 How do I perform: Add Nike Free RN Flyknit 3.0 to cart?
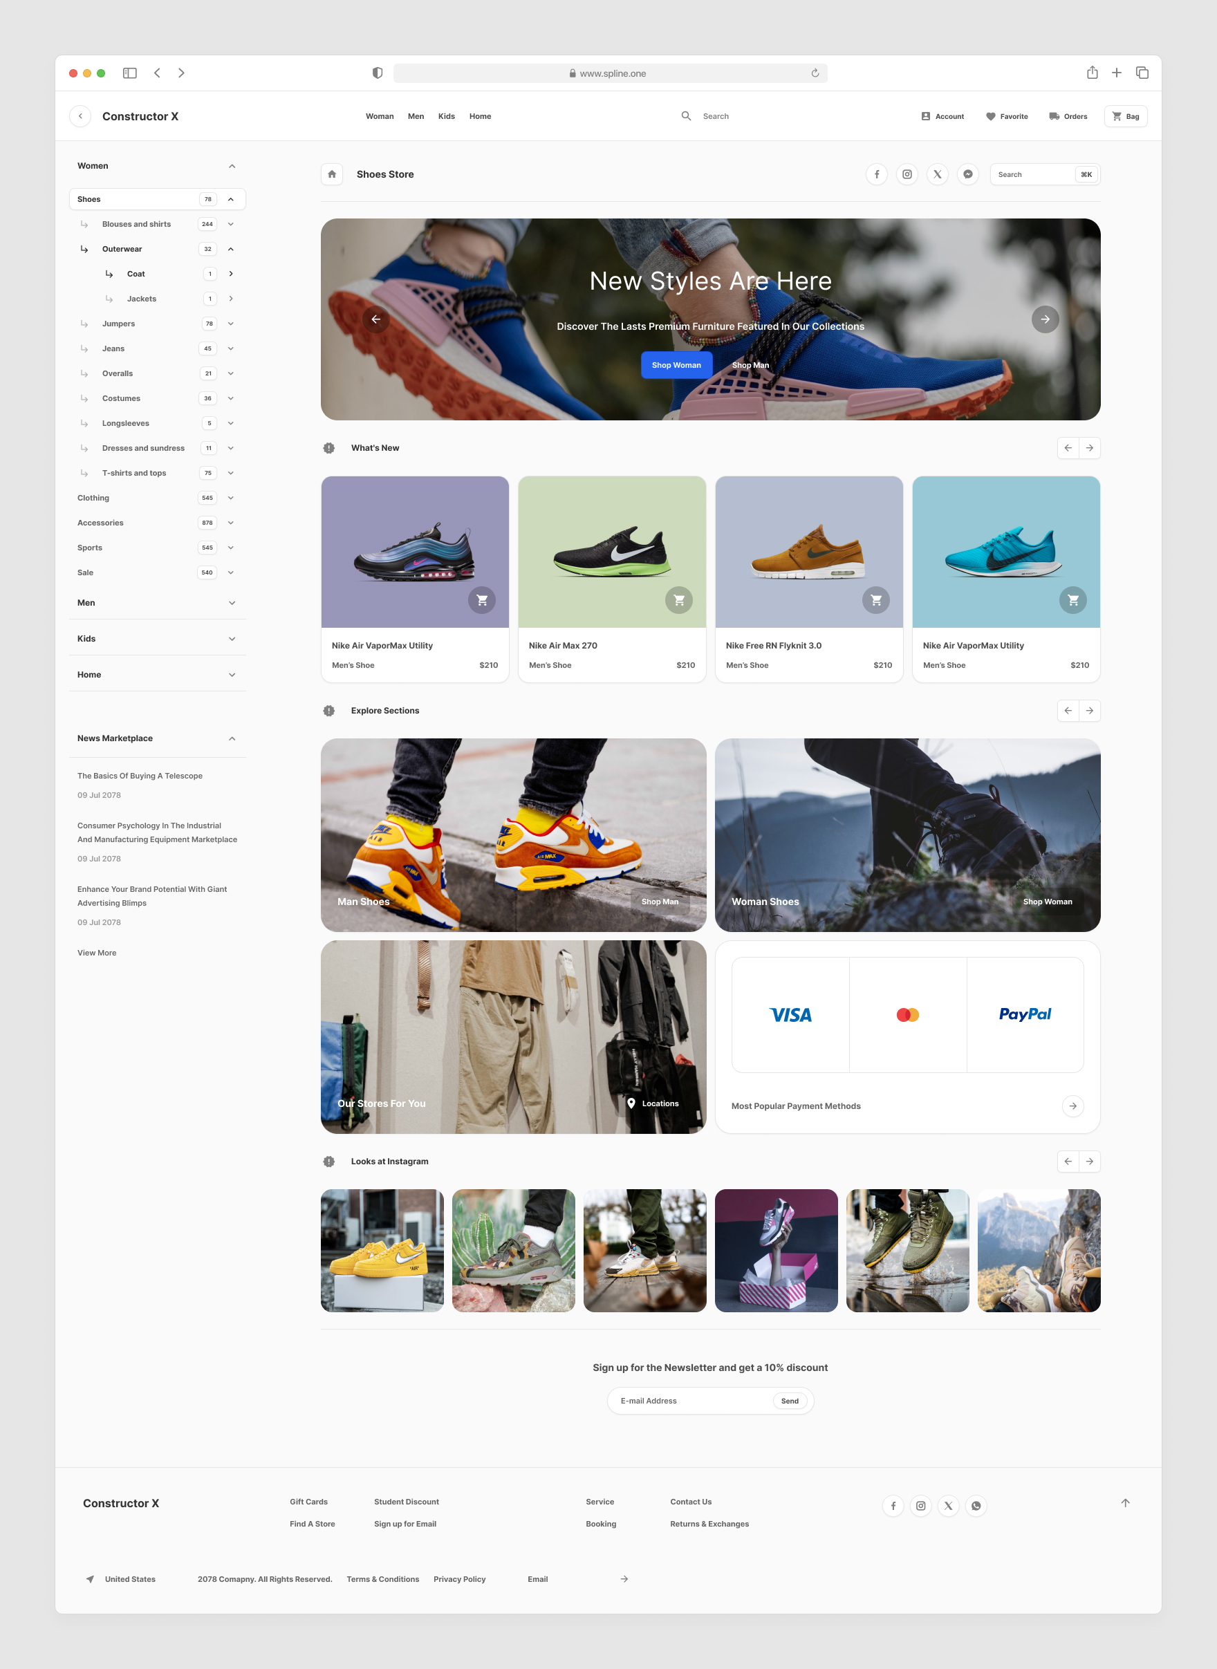click(876, 600)
